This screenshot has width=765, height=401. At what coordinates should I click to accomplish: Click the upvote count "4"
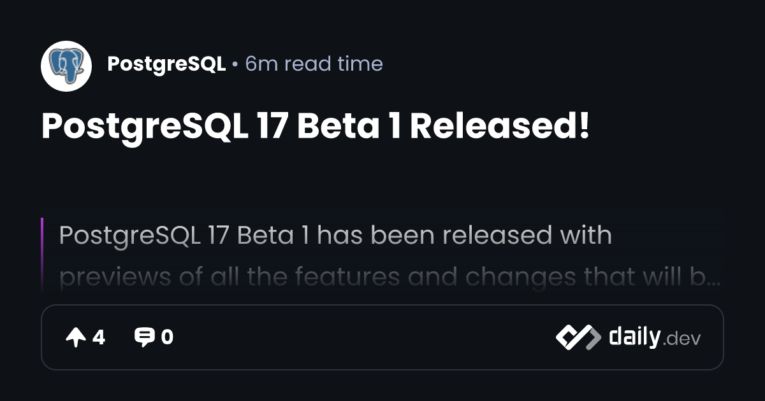(x=99, y=337)
